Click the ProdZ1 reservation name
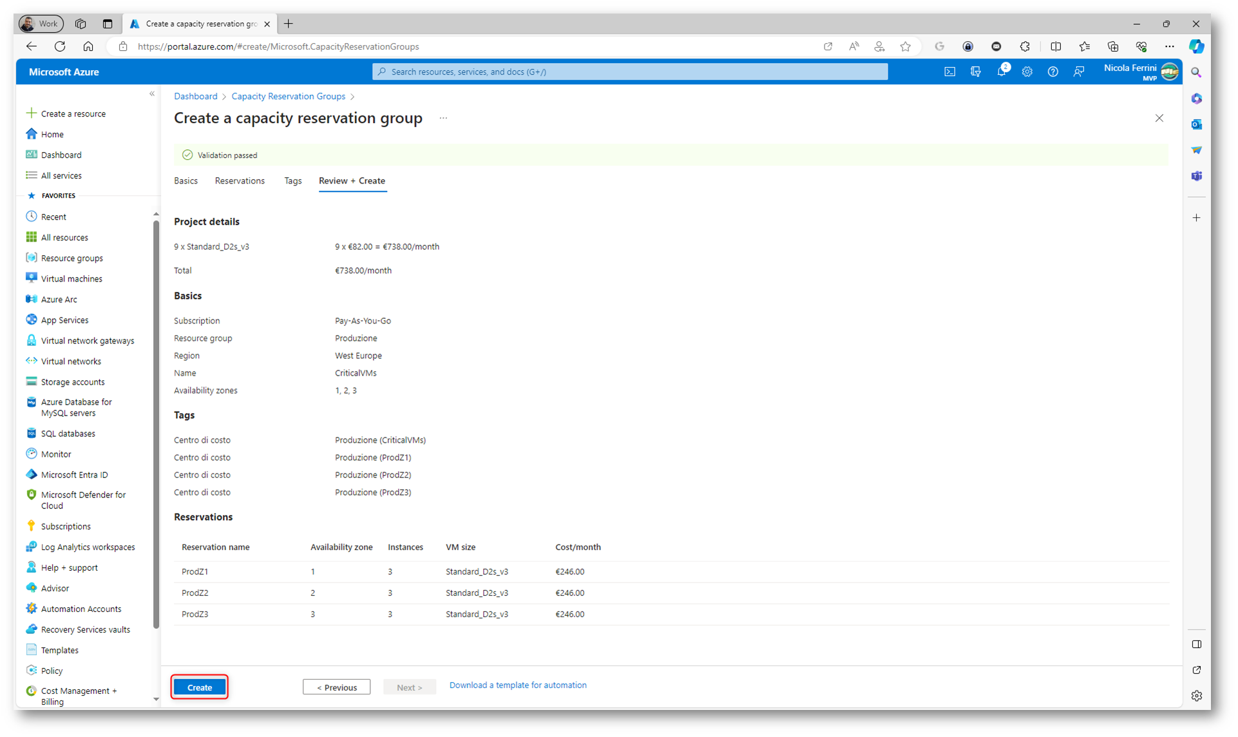 tap(195, 571)
